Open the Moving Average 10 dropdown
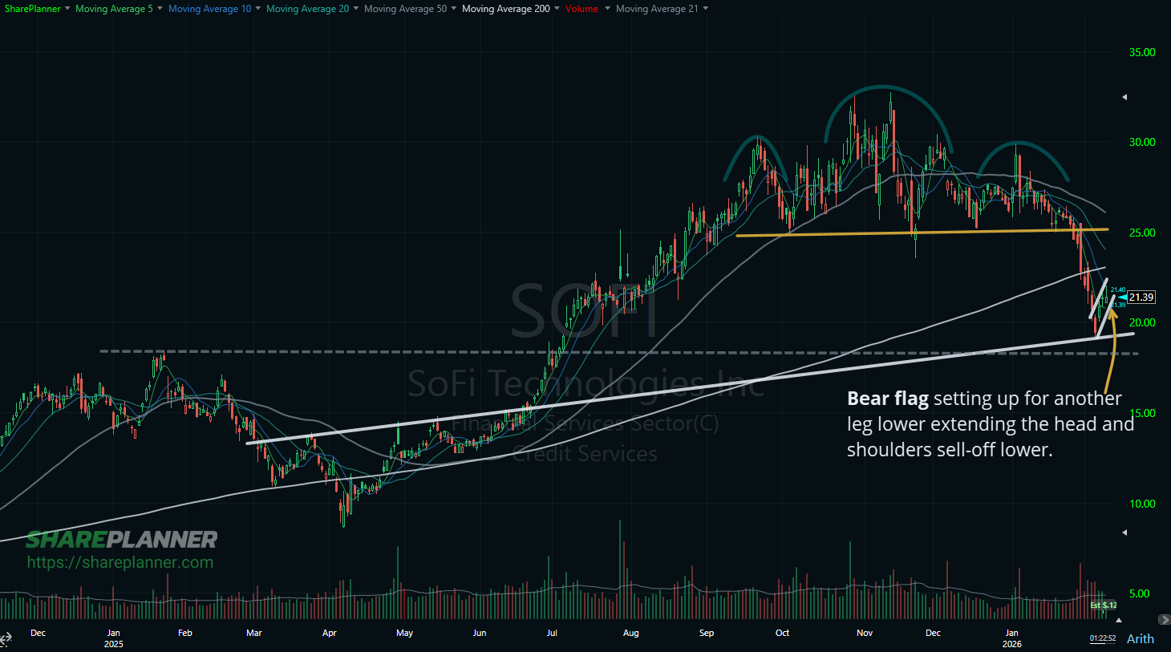The image size is (1171, 652). [x=257, y=9]
